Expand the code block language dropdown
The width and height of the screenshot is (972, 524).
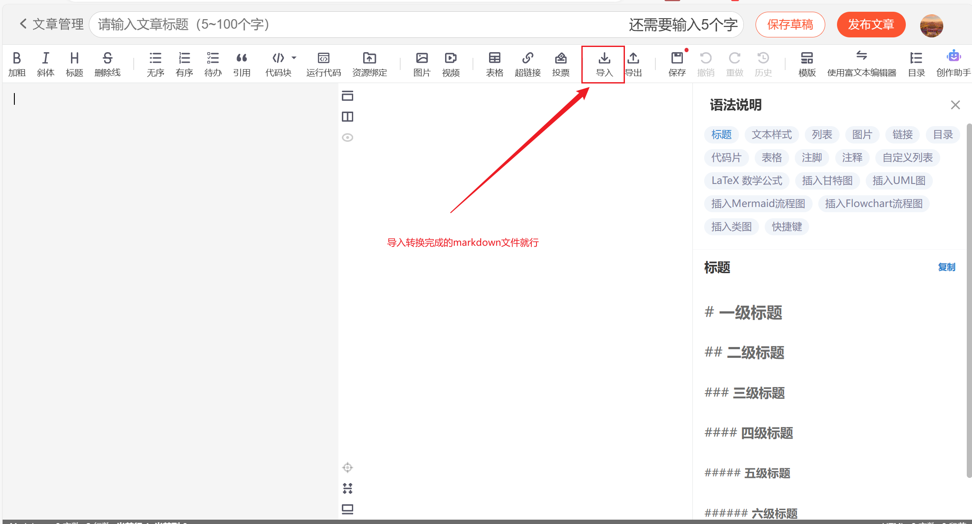[x=294, y=58]
